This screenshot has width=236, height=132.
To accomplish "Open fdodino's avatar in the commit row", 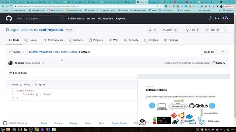I will pyautogui.click(x=11, y=63).
